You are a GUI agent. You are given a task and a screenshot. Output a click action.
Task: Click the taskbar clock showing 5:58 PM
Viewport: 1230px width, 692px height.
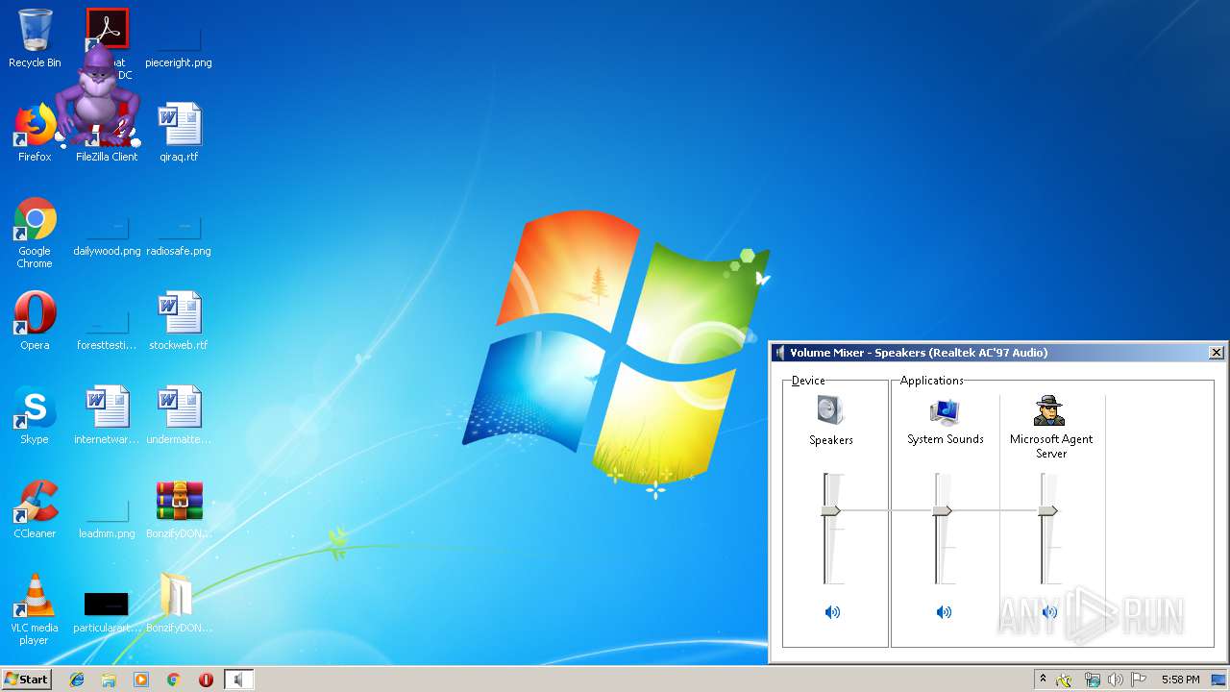click(1180, 680)
